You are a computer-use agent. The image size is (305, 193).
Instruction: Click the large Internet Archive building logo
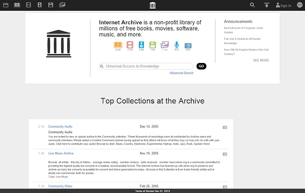[58, 44]
